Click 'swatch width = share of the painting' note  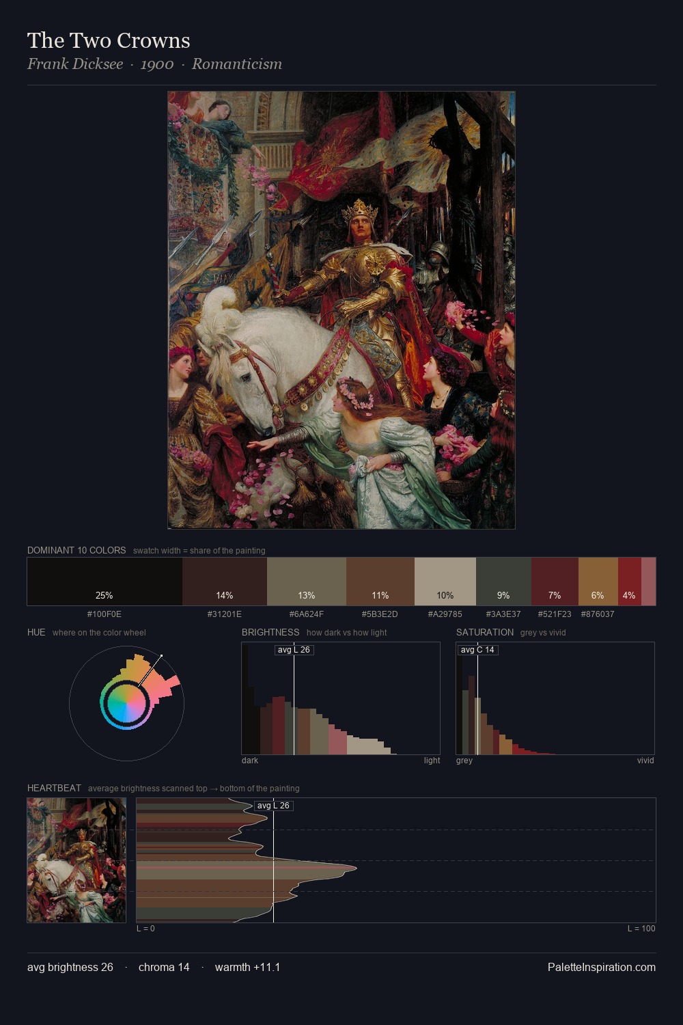tap(199, 551)
